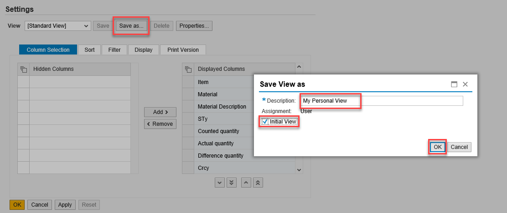Screen dimensions: 507x213
Task: Move selected column down one position
Action: pos(220,183)
